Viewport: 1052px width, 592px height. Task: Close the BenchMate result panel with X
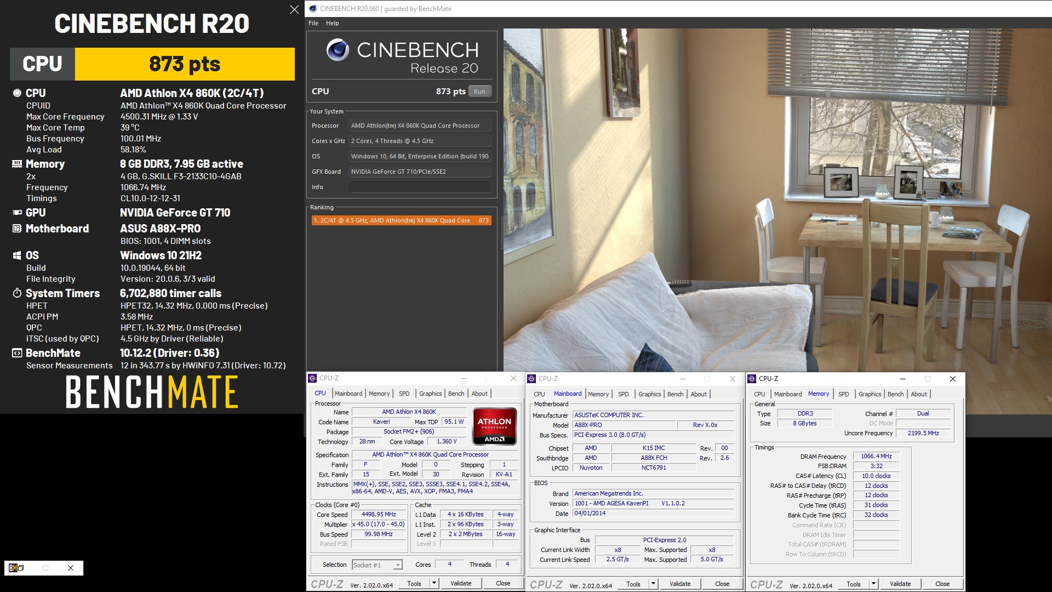click(x=294, y=9)
